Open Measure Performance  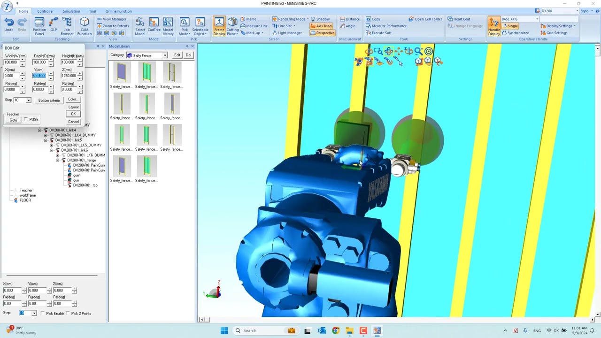386,26
